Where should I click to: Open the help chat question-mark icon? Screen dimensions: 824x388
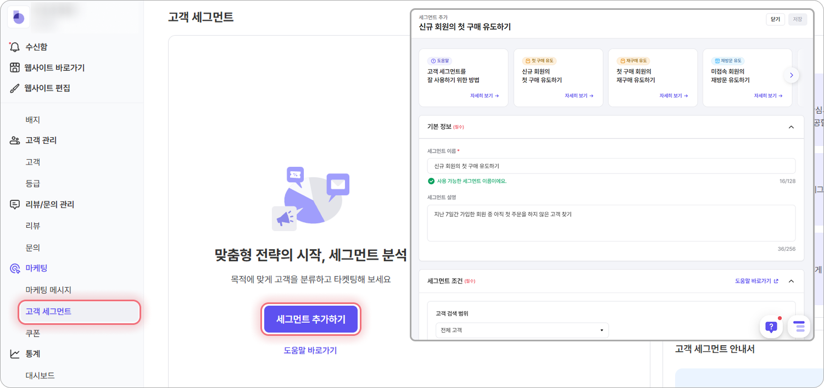[x=771, y=327]
